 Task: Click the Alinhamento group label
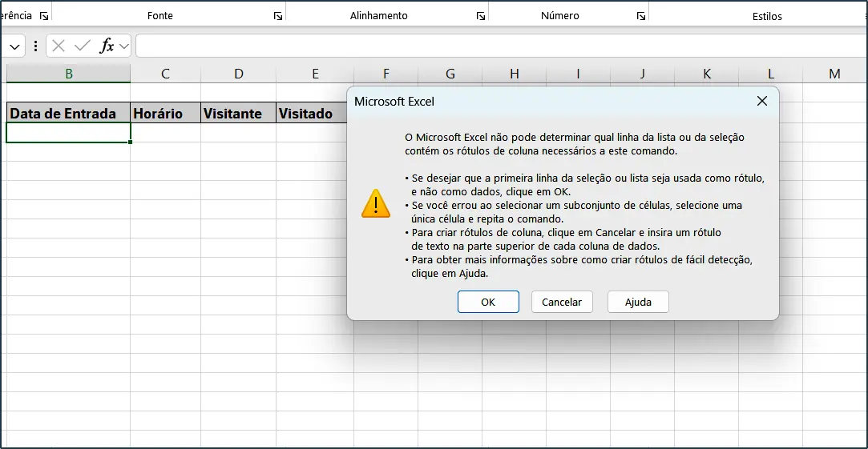tap(378, 16)
